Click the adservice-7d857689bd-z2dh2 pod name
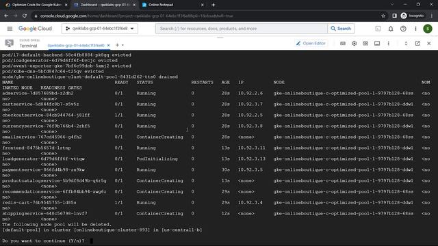This screenshot has width=438, height=246. pyautogui.click(x=38, y=93)
